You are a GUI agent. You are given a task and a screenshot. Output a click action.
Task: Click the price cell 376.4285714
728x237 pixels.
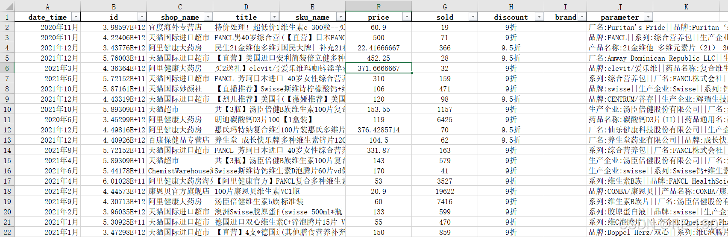click(379, 130)
